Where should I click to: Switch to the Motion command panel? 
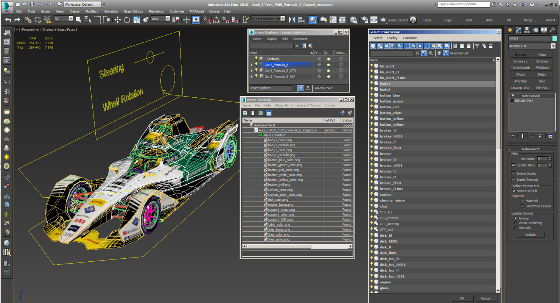536,30
